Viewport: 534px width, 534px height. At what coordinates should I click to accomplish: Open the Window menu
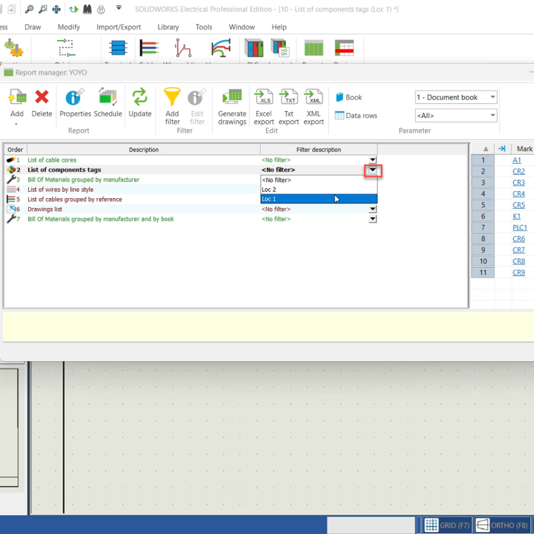coord(242,27)
